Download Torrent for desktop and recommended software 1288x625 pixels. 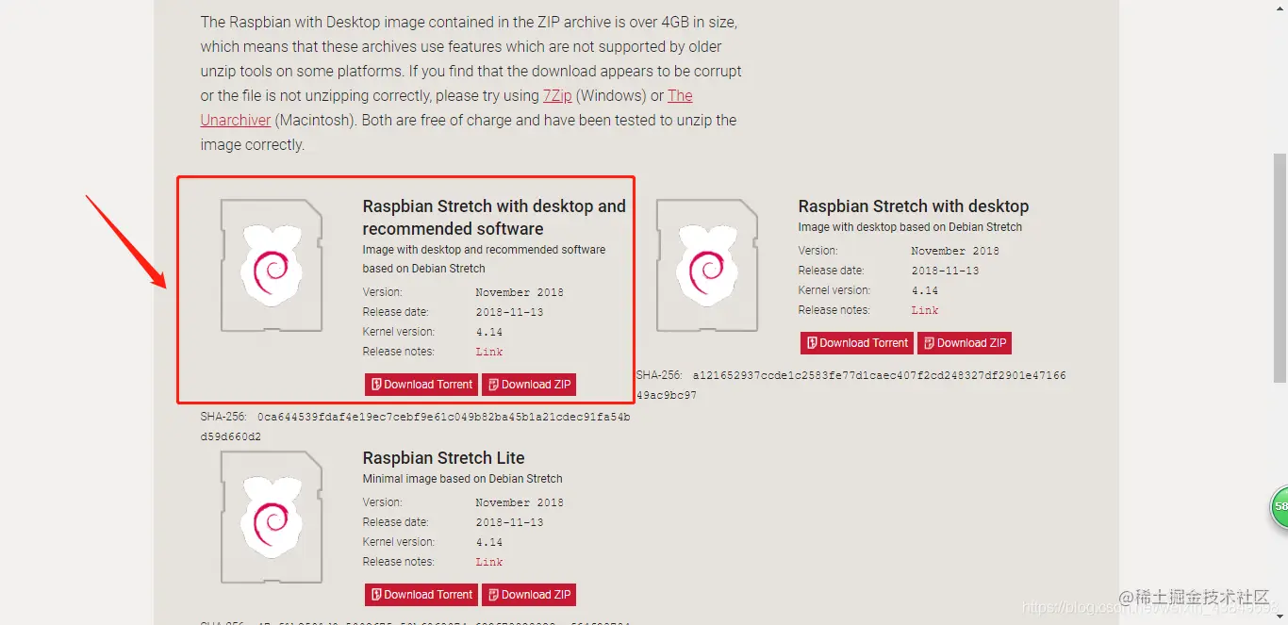click(x=421, y=385)
